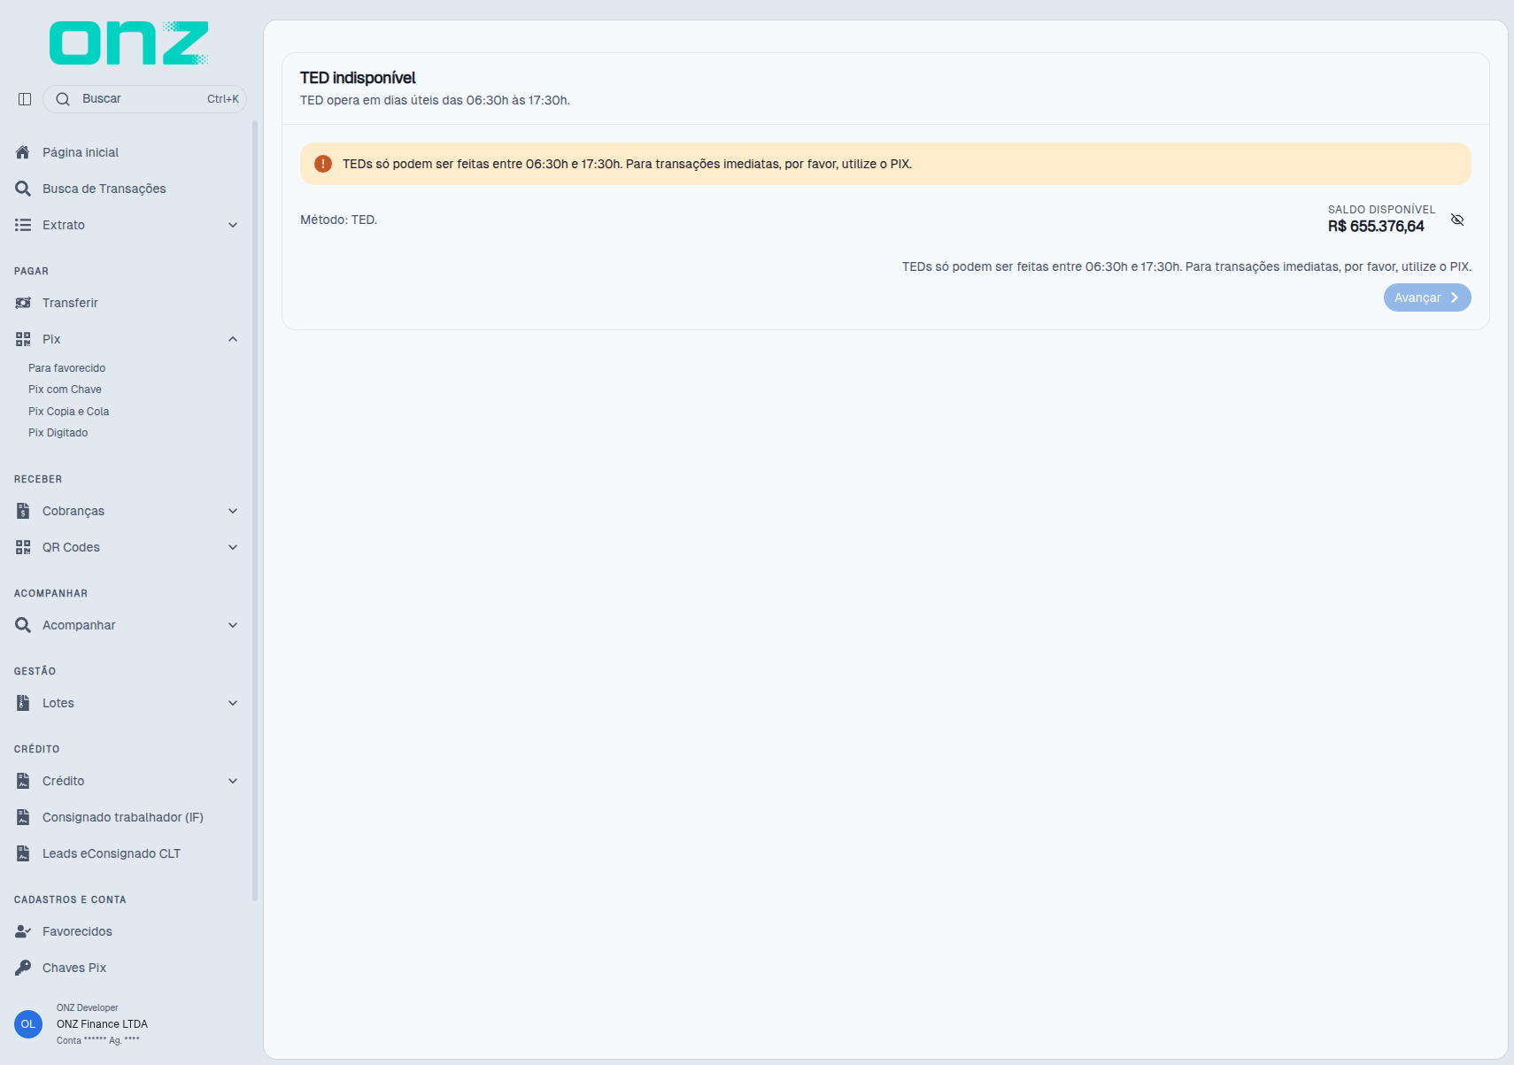Screen dimensions: 1514x1065
Task: Click the Transferir money icon
Action: [23, 303]
